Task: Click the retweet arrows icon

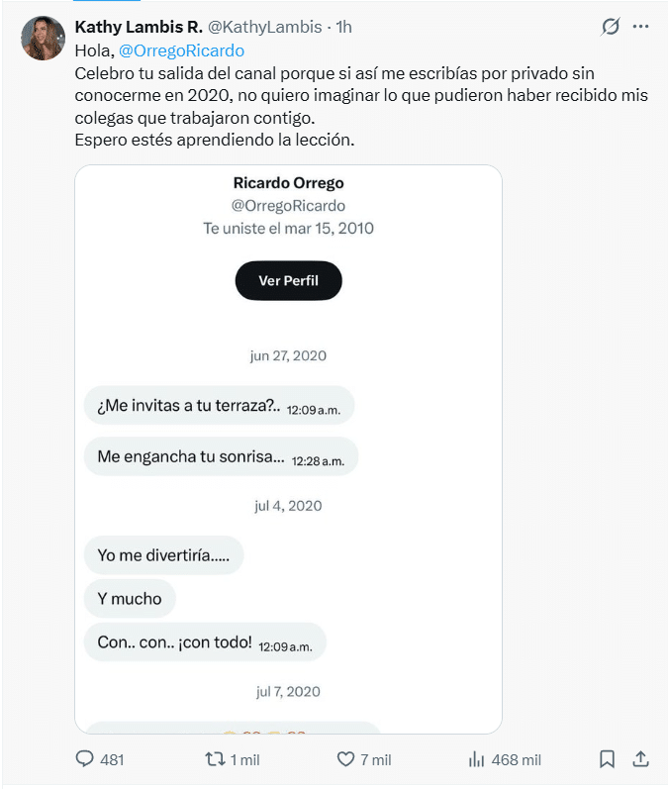Action: point(216,759)
